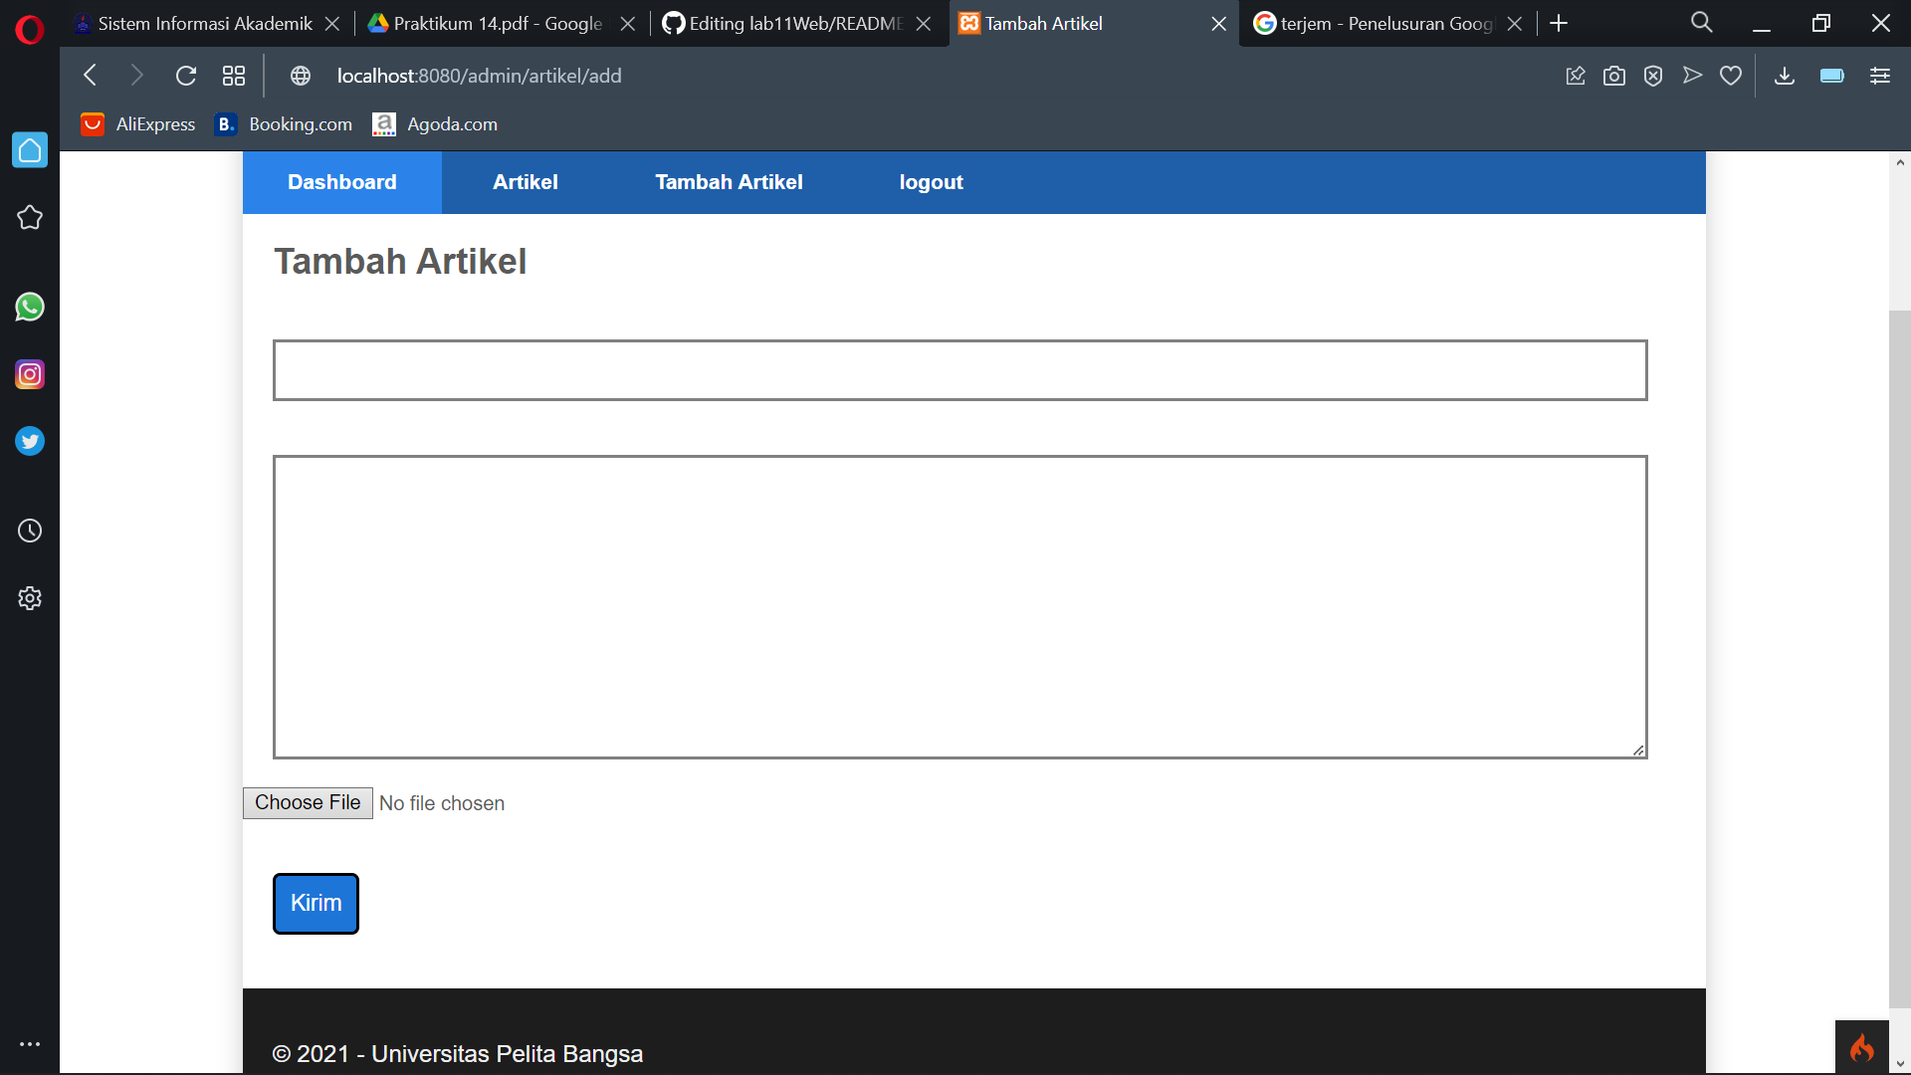The width and height of the screenshot is (1911, 1075).
Task: Expand sidebar options via three dots
Action: pos(30,1043)
